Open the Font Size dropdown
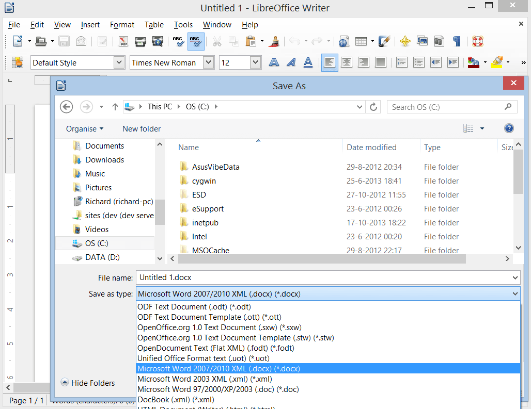Viewport: 531px width, 409px height. (255, 62)
